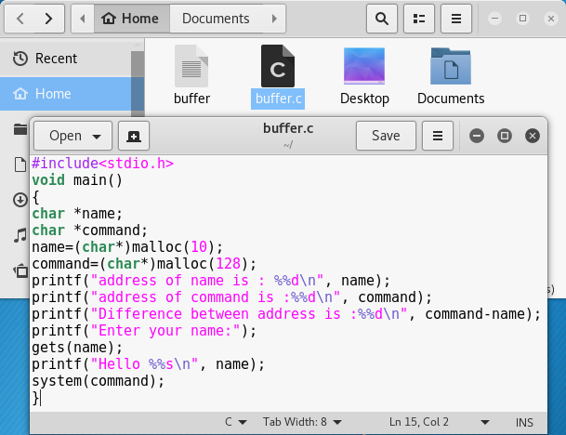Screen dimensions: 566x435
Task: Select the buffer executable file
Action: [x=191, y=74]
